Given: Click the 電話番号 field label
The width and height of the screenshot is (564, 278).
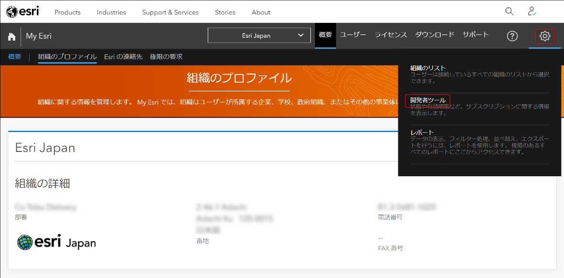Looking at the screenshot, I should pos(390,217).
